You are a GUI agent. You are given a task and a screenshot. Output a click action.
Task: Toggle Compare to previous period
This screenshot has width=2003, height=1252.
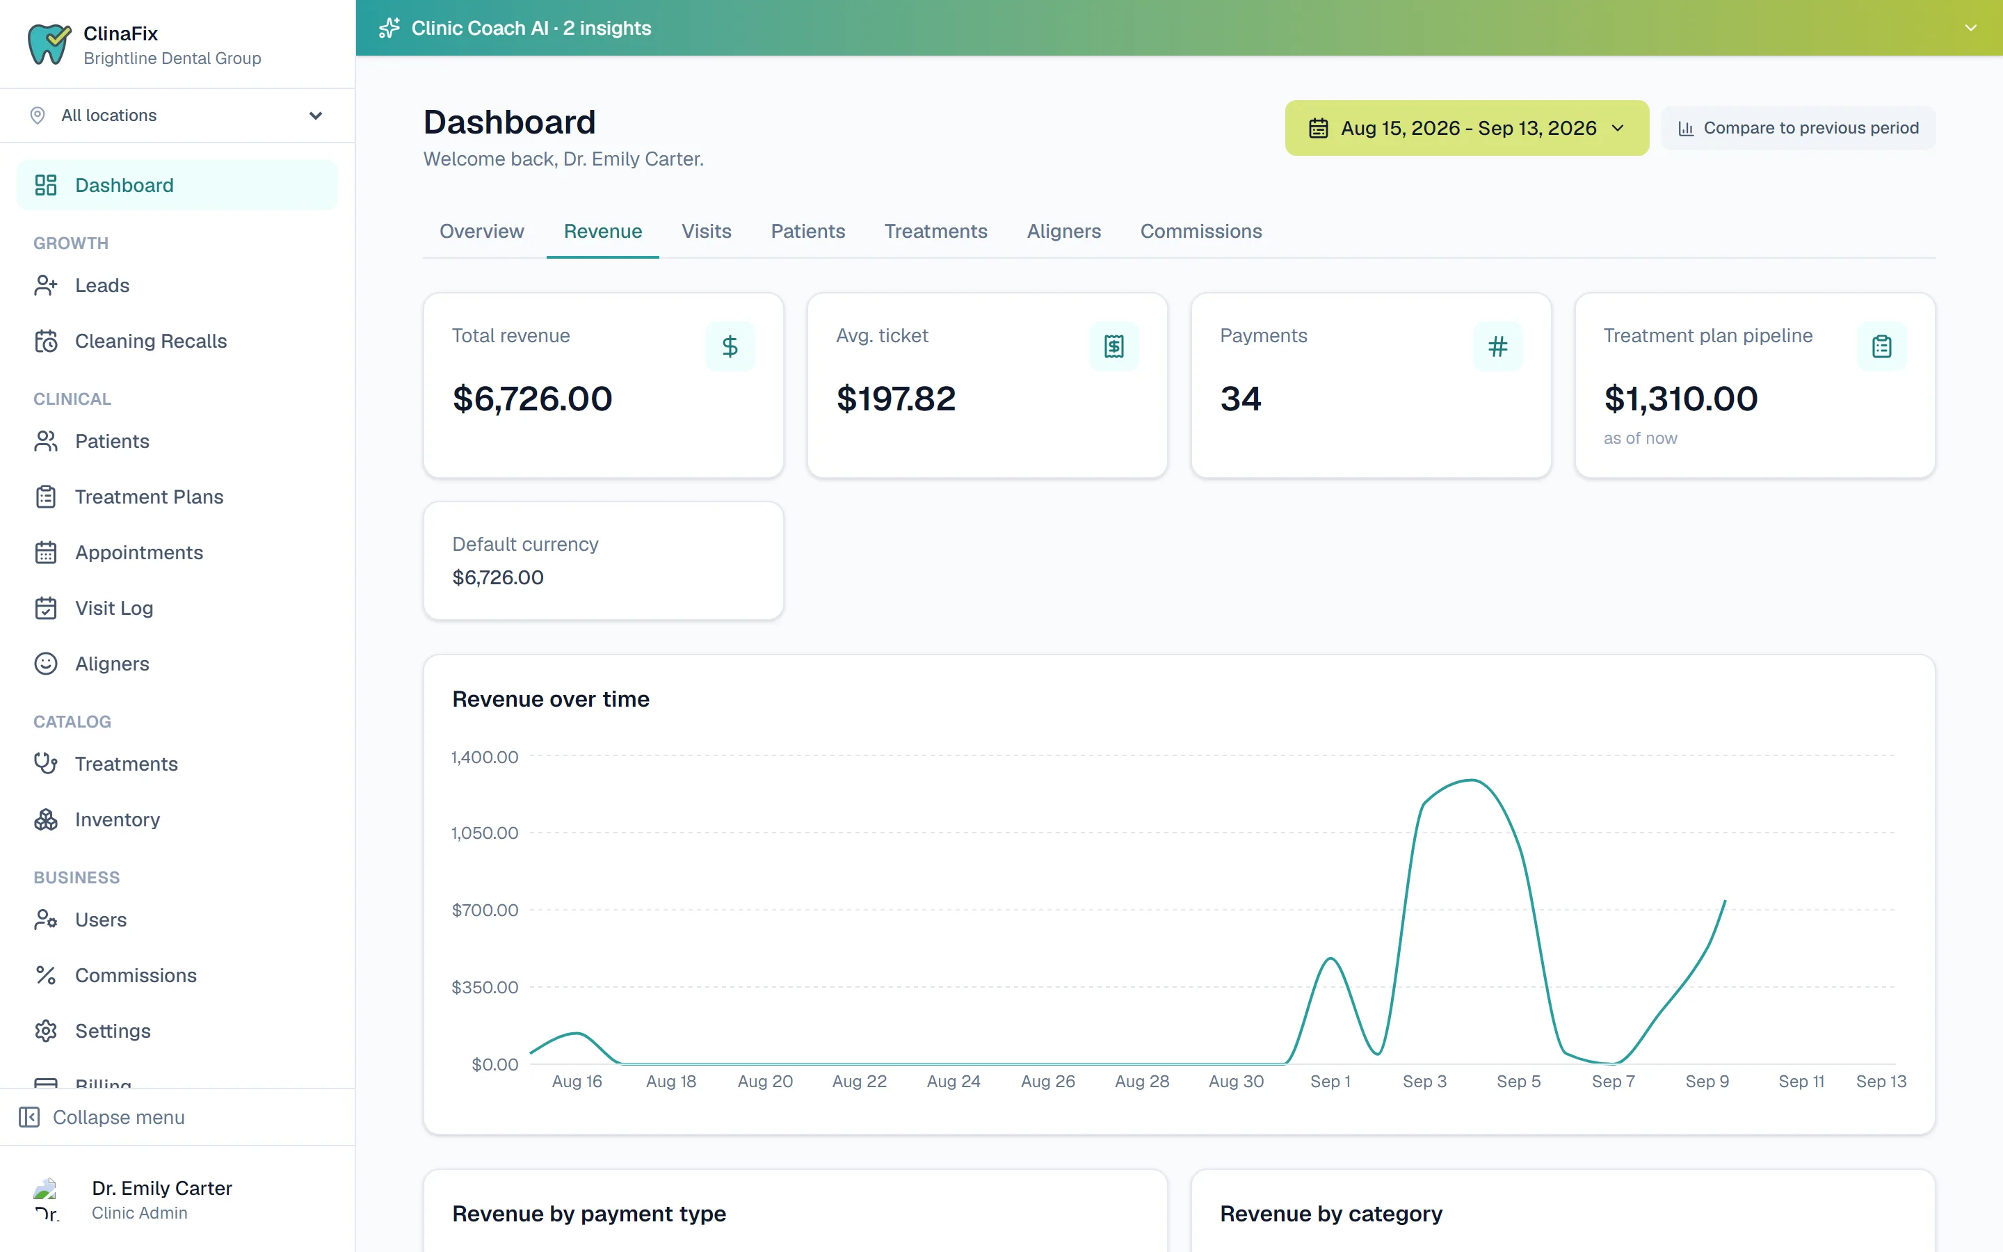pyautogui.click(x=1798, y=129)
